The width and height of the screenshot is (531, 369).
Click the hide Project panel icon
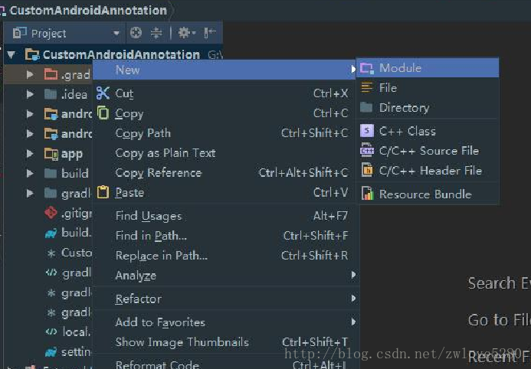tap(210, 33)
